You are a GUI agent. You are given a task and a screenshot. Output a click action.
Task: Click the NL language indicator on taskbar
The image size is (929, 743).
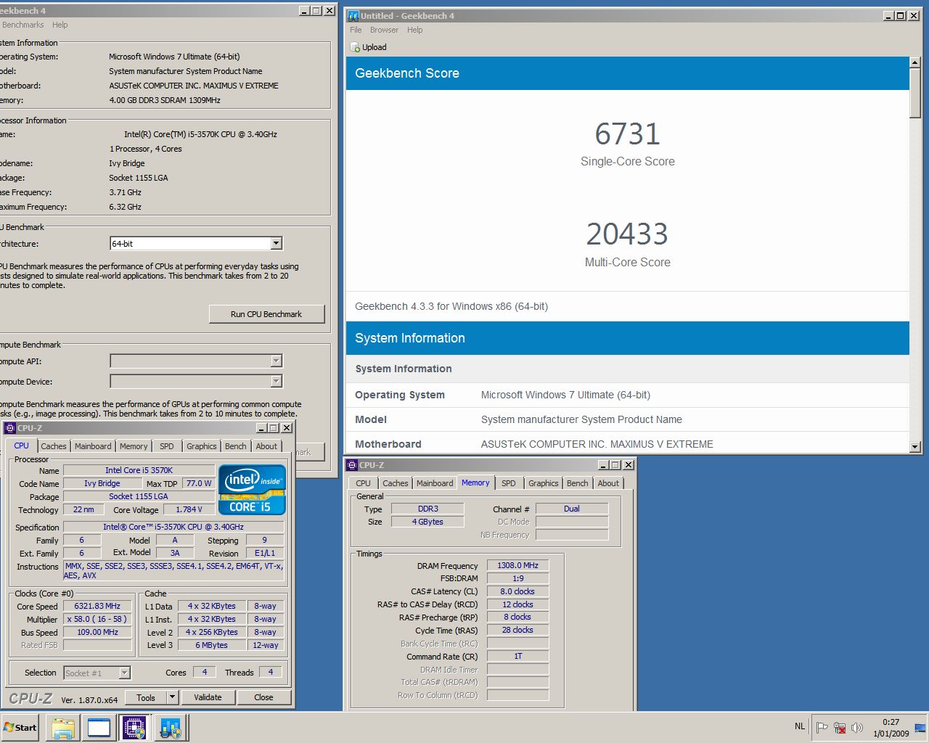coord(799,726)
